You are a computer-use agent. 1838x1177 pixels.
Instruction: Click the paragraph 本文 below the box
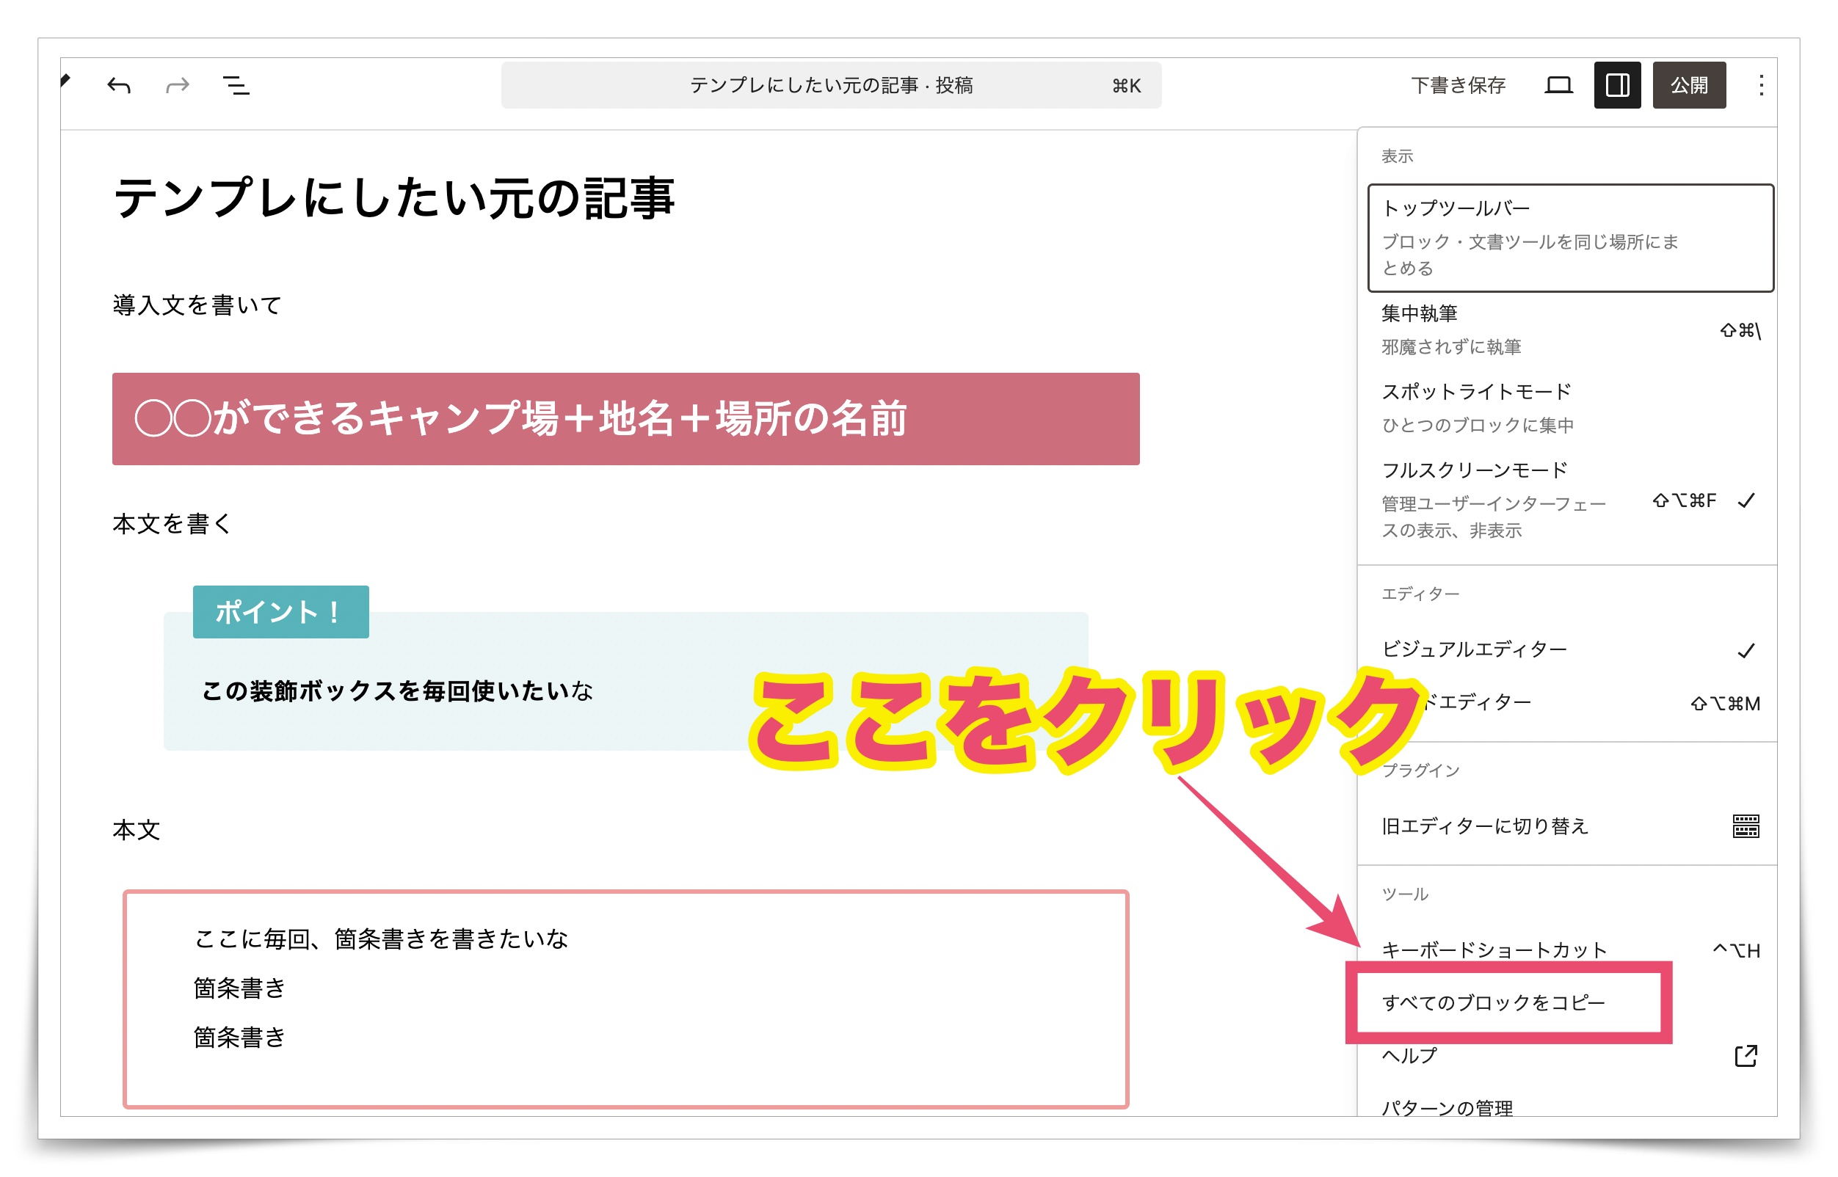pyautogui.click(x=136, y=830)
